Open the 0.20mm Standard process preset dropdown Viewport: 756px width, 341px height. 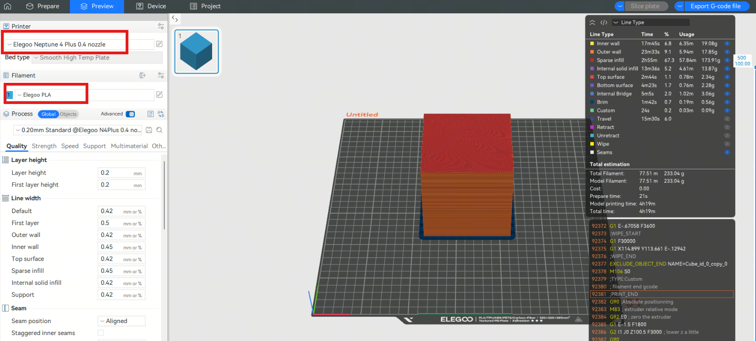coord(77,130)
